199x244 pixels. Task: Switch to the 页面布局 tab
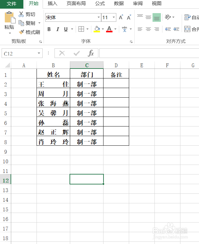[x=76, y=4]
